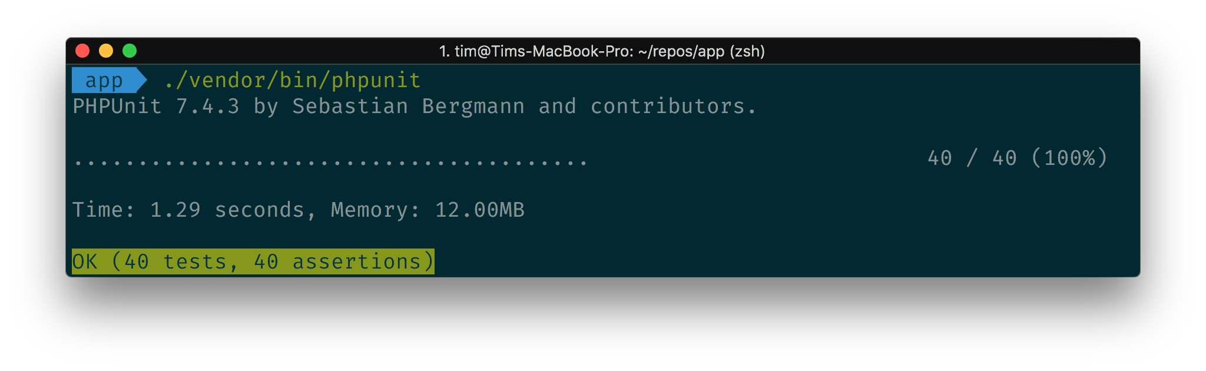The height and width of the screenshot is (371, 1206).
Task: Click the yellow minimize window button
Action: 106,51
